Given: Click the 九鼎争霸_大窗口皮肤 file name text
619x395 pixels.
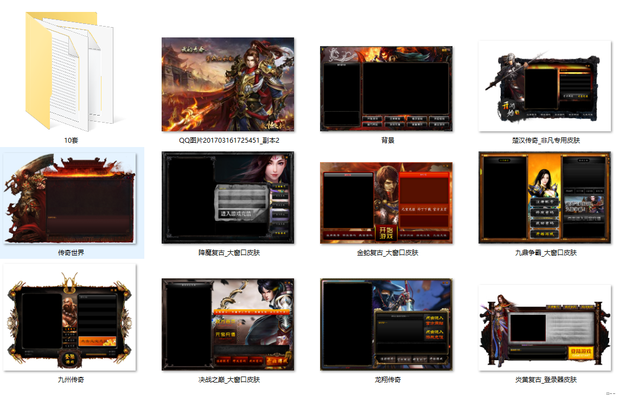Looking at the screenshot, I should (546, 253).
